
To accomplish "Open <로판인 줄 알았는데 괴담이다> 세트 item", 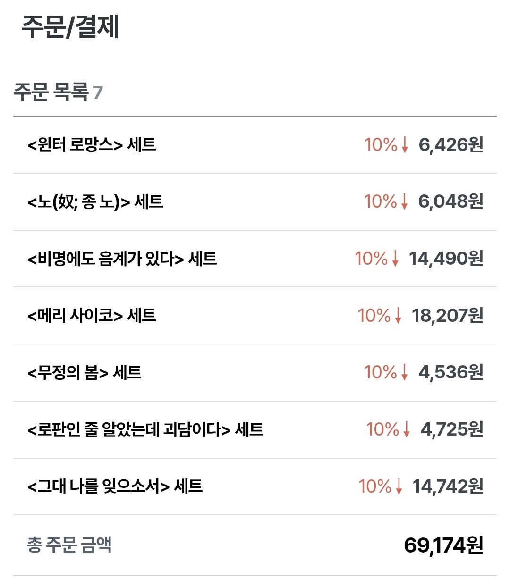I will 255,430.
